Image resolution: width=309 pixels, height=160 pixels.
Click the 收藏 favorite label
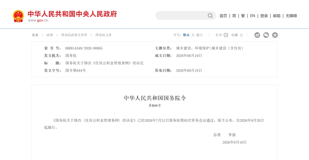235,35
